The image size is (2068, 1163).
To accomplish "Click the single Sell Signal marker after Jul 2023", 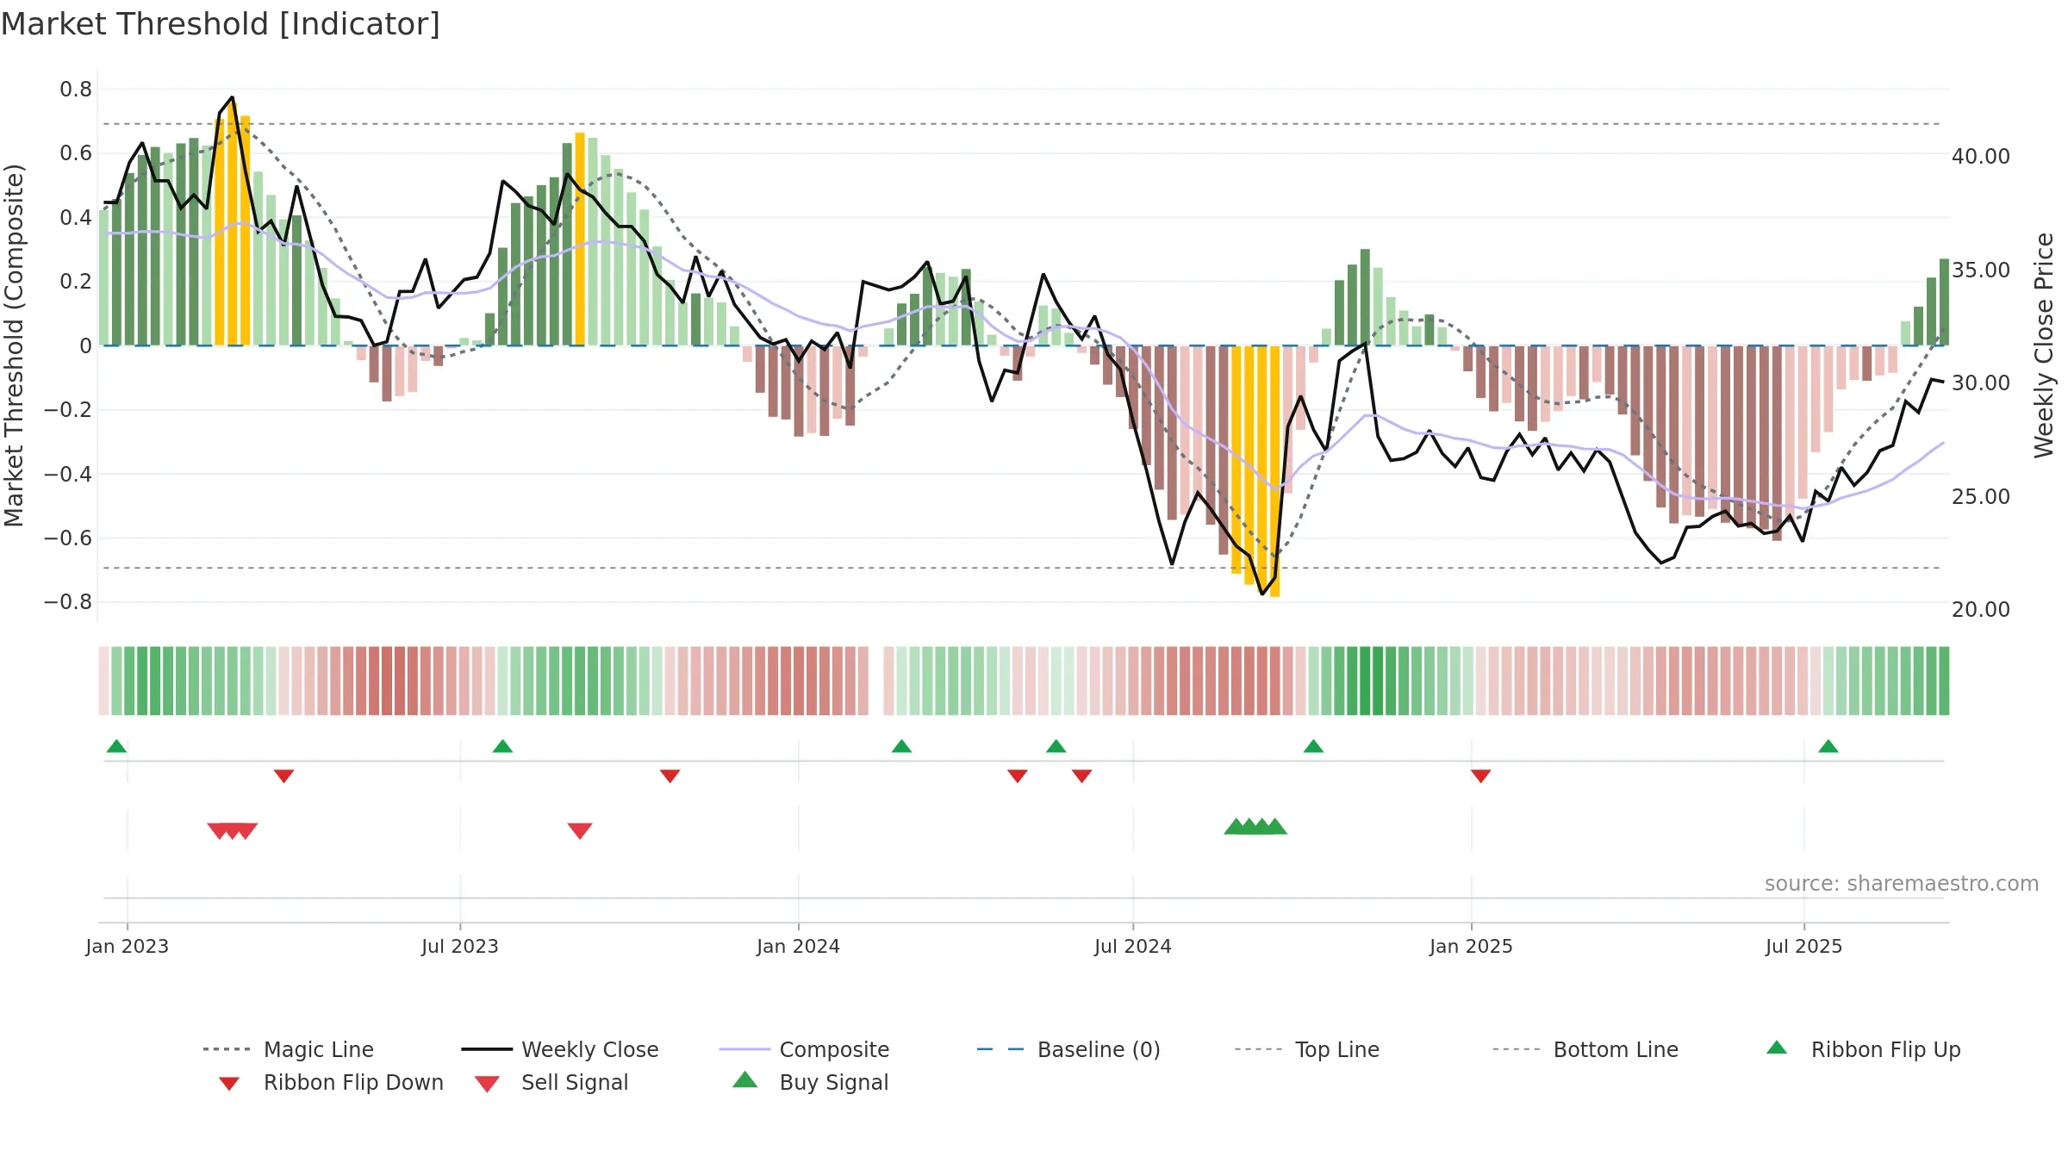I will pyautogui.click(x=580, y=830).
